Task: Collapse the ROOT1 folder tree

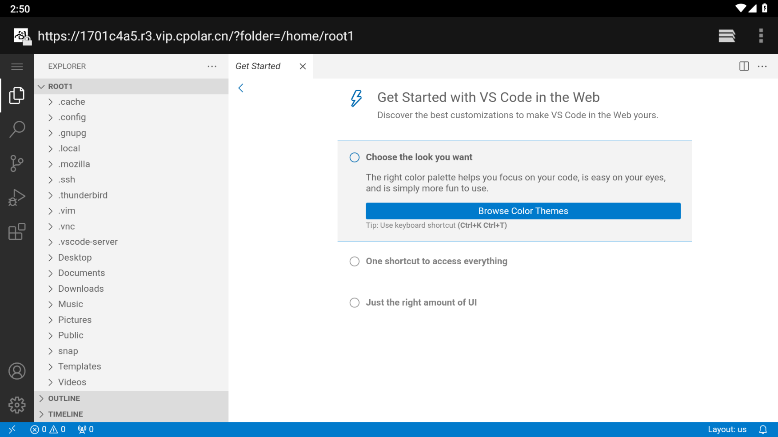Action: click(x=60, y=87)
